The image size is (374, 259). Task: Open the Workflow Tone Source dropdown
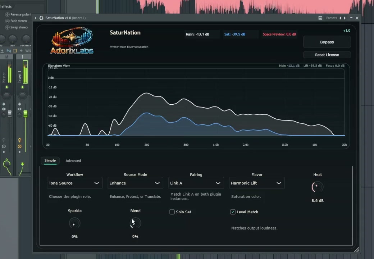[74, 183]
